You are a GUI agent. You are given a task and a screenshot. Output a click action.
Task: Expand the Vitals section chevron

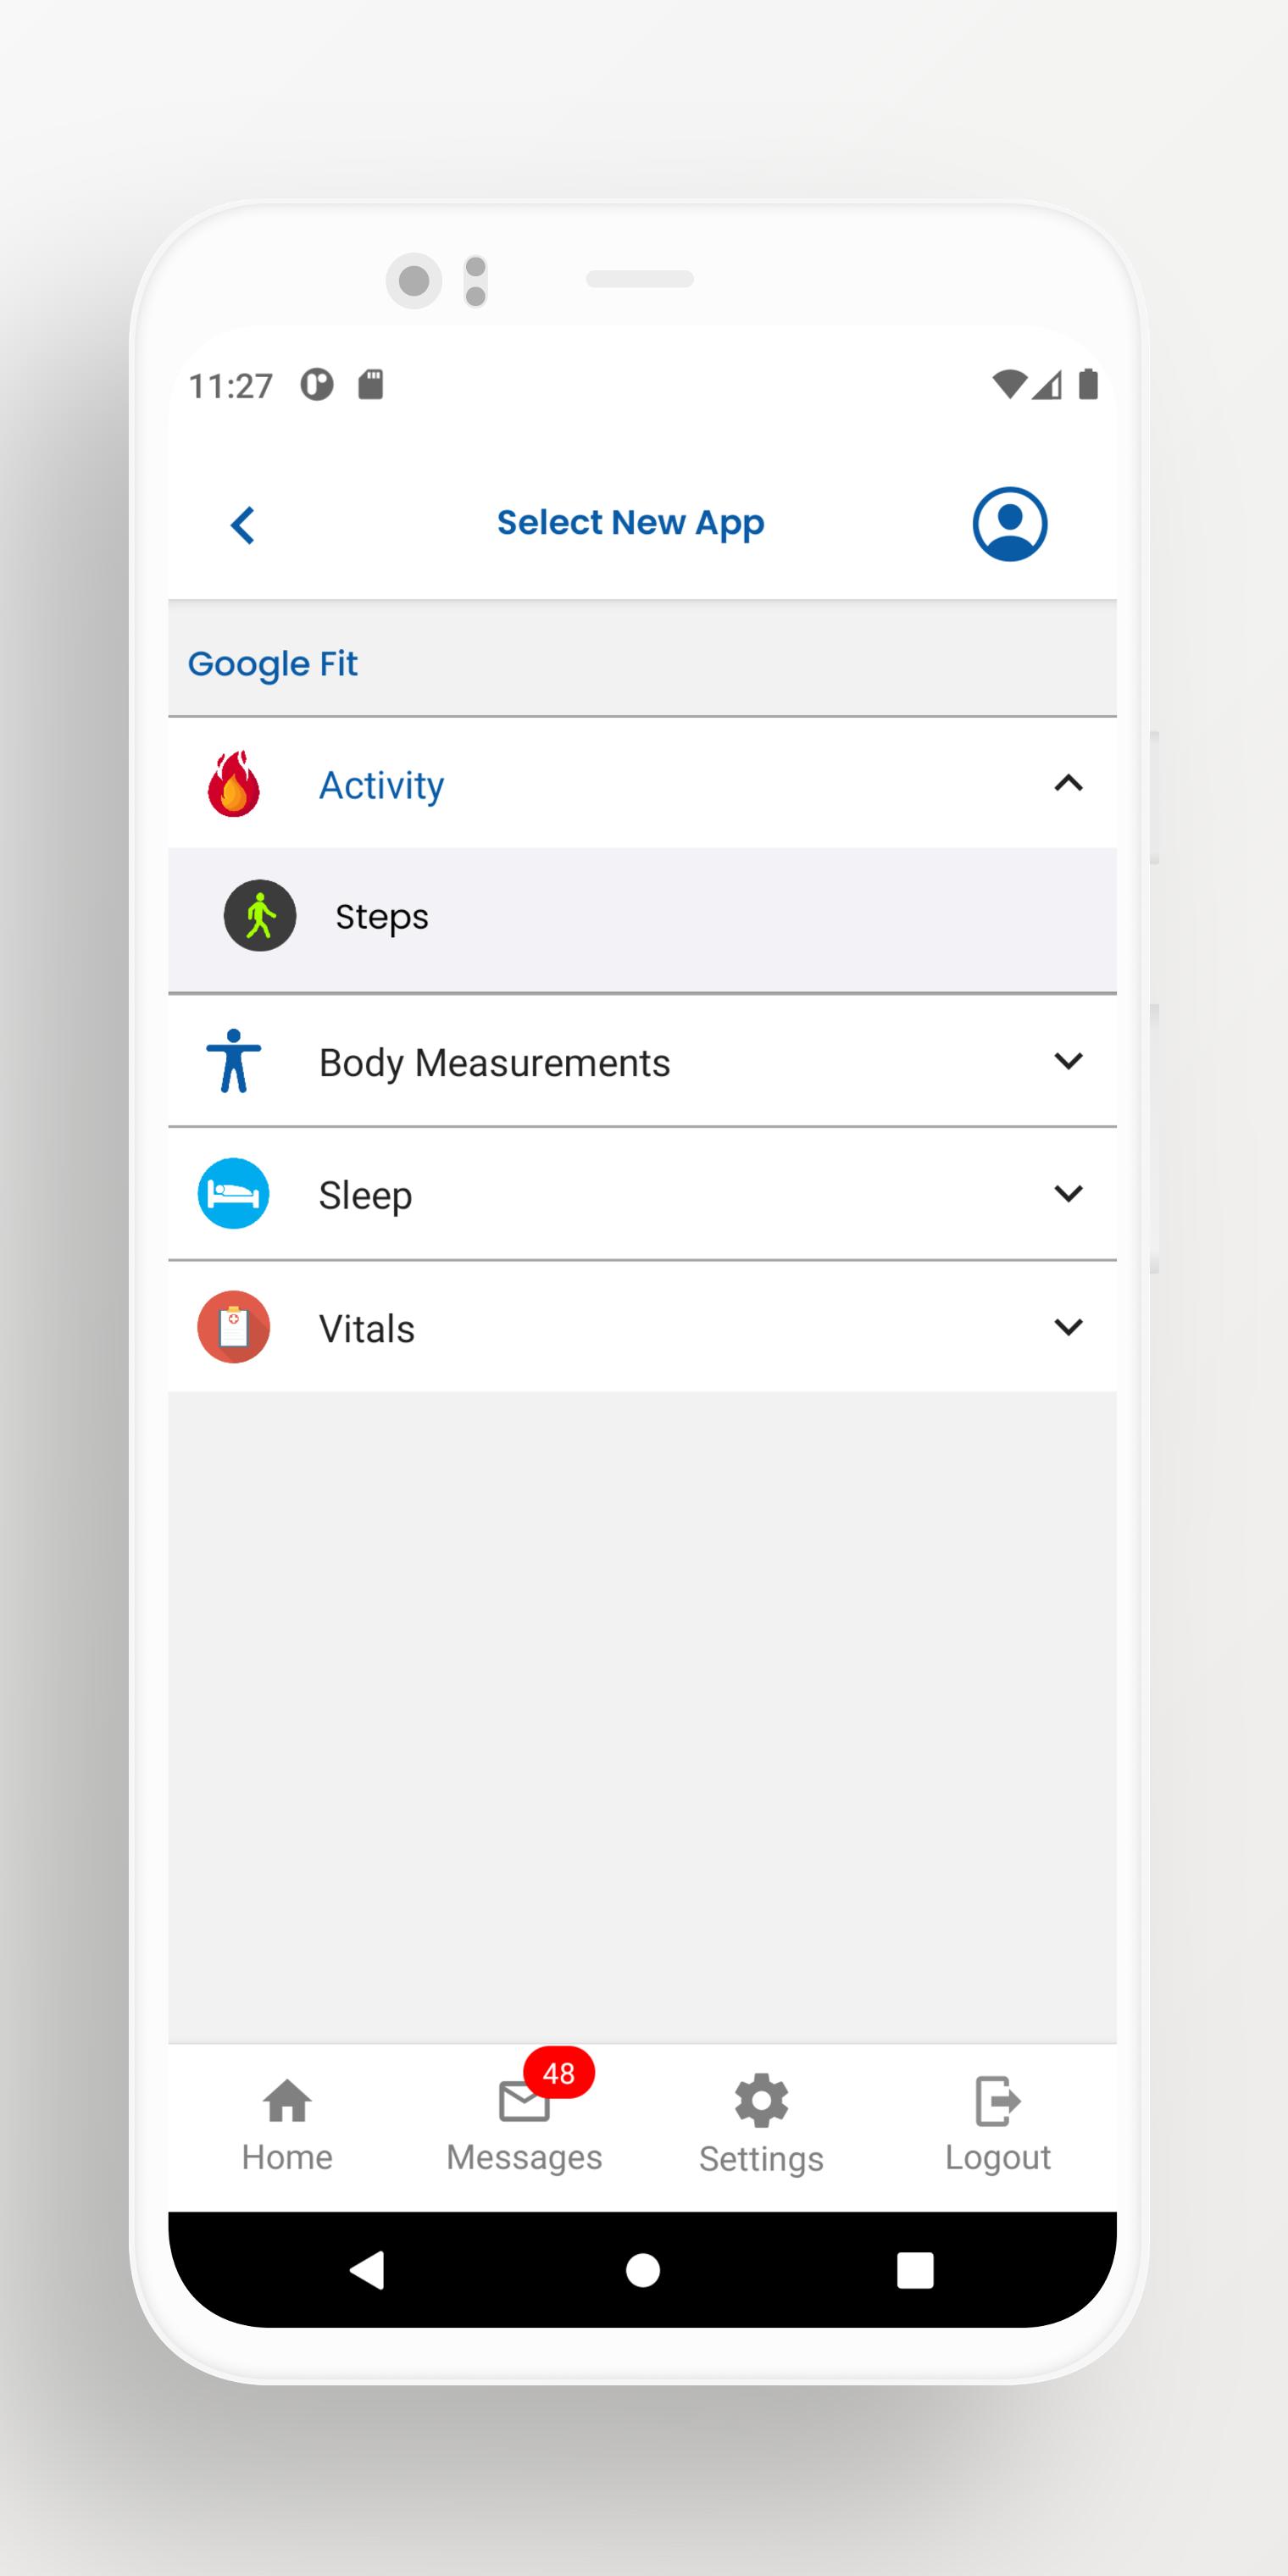[x=1068, y=1327]
